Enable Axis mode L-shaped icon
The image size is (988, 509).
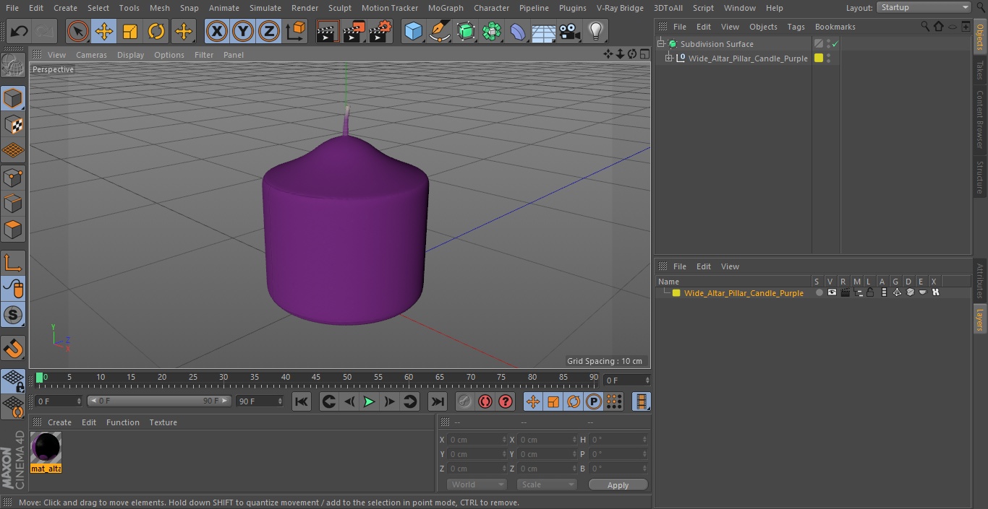coord(13,263)
